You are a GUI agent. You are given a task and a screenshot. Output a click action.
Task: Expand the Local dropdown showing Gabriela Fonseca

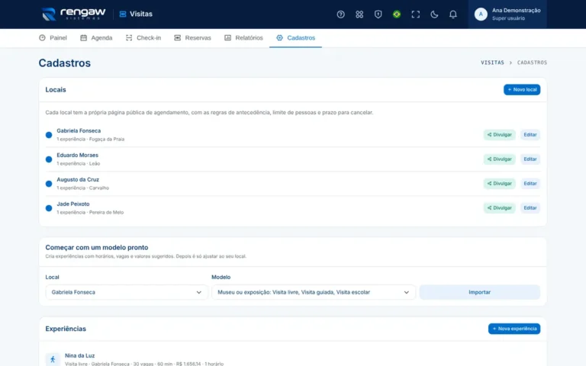coord(127,292)
